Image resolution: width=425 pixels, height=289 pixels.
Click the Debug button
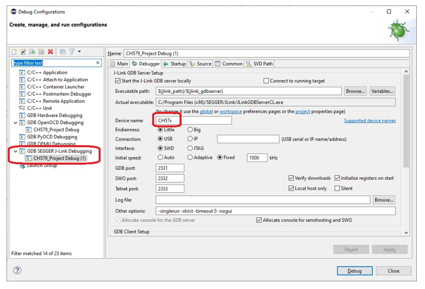pyautogui.click(x=355, y=271)
